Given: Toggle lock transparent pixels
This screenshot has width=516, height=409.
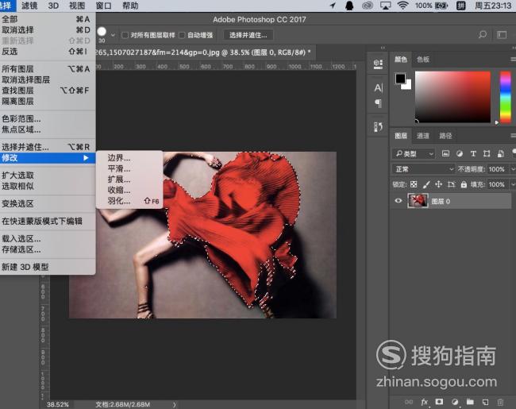Looking at the screenshot, I should [x=414, y=184].
